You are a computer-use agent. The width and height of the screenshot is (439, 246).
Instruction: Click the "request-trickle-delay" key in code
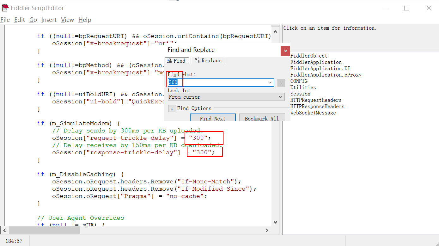pyautogui.click(x=129, y=138)
